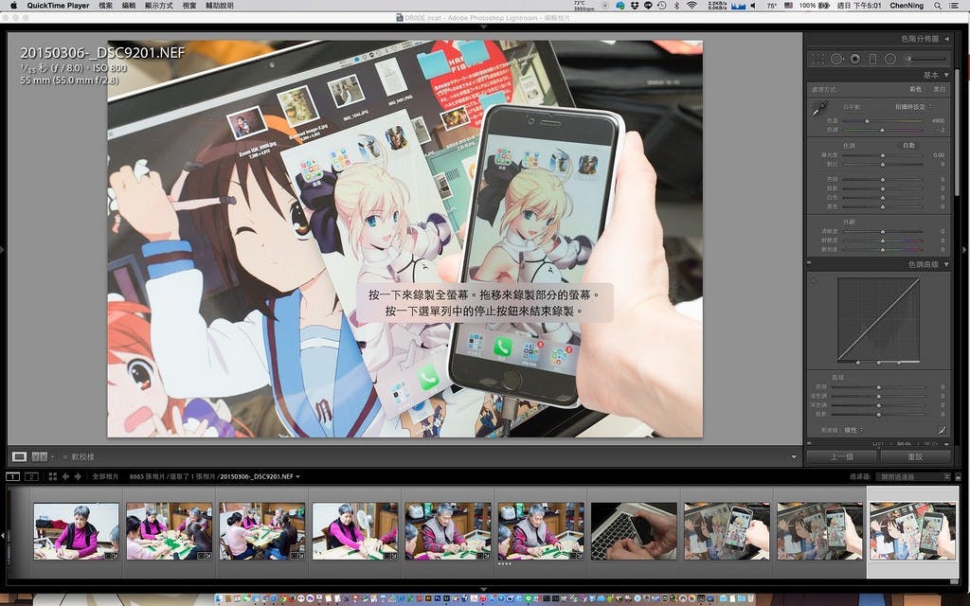The image size is (970, 606).
Task: Toggle the Tone Curve panel on/off switch
Action: point(809,264)
